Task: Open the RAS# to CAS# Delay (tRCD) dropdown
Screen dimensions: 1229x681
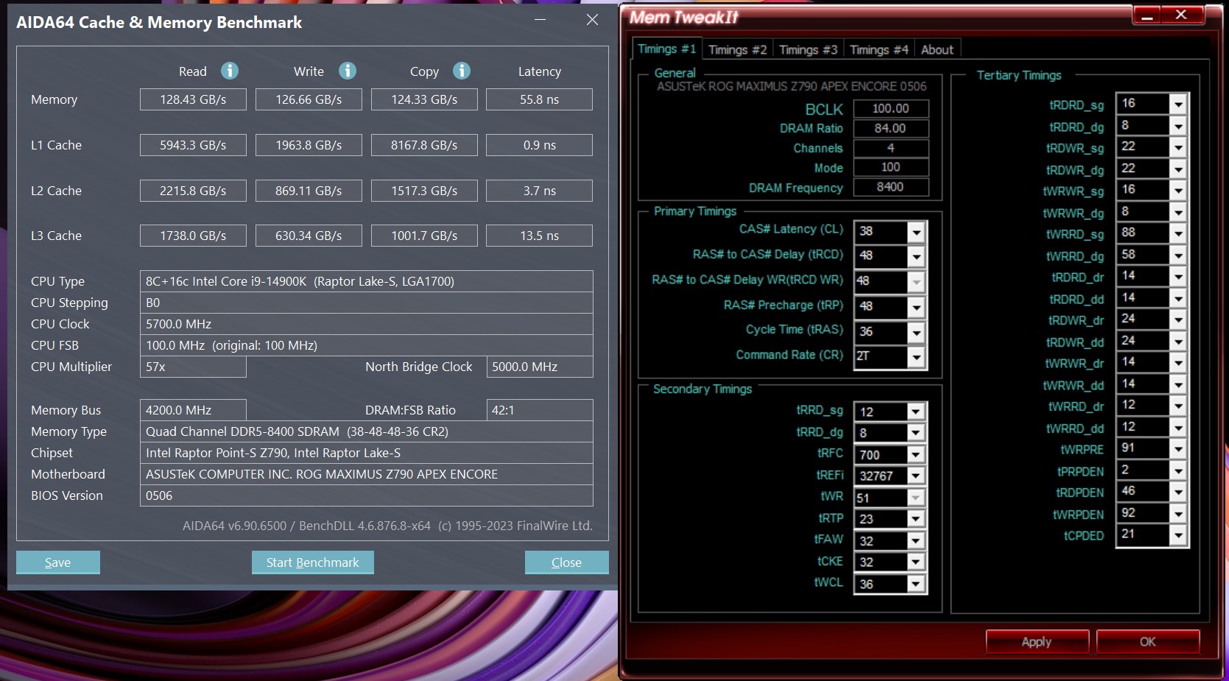Action: (916, 257)
